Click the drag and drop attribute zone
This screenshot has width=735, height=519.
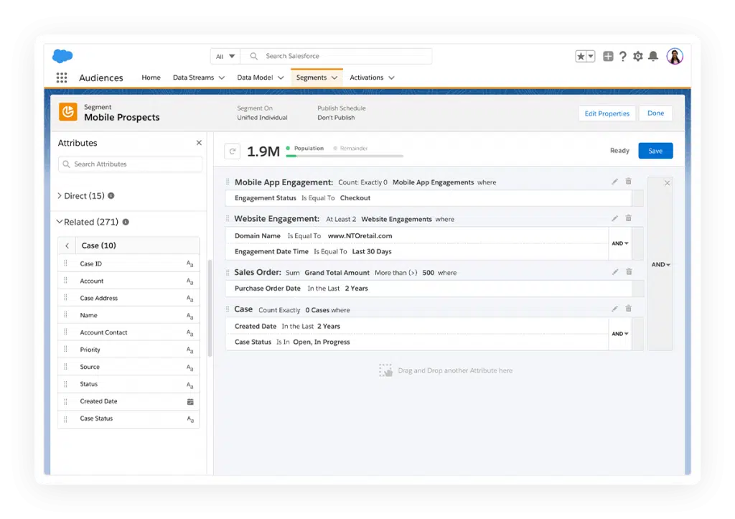coord(446,370)
